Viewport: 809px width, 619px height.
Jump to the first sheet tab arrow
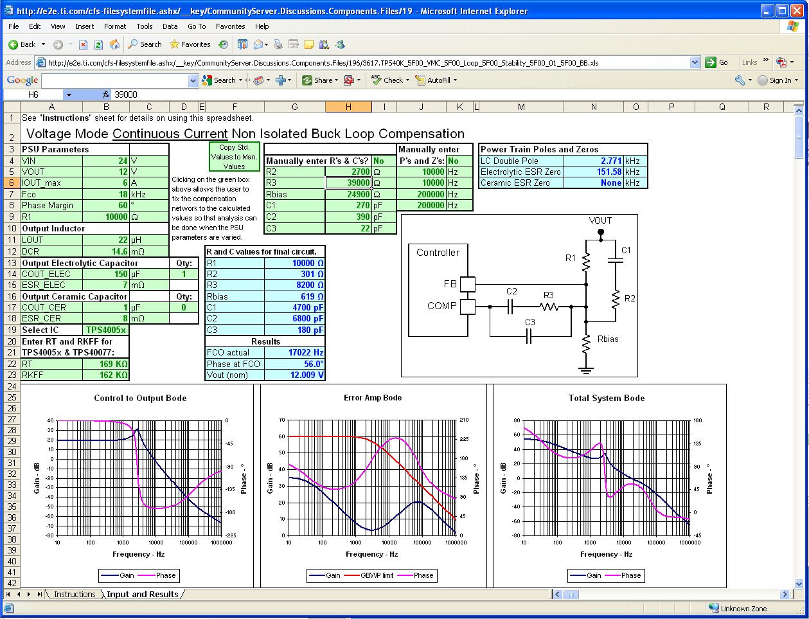8,595
